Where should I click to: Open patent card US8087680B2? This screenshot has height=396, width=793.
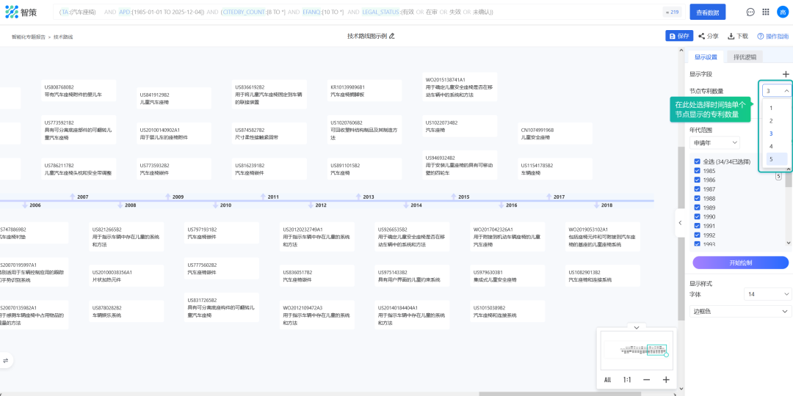pyautogui.click(x=79, y=91)
